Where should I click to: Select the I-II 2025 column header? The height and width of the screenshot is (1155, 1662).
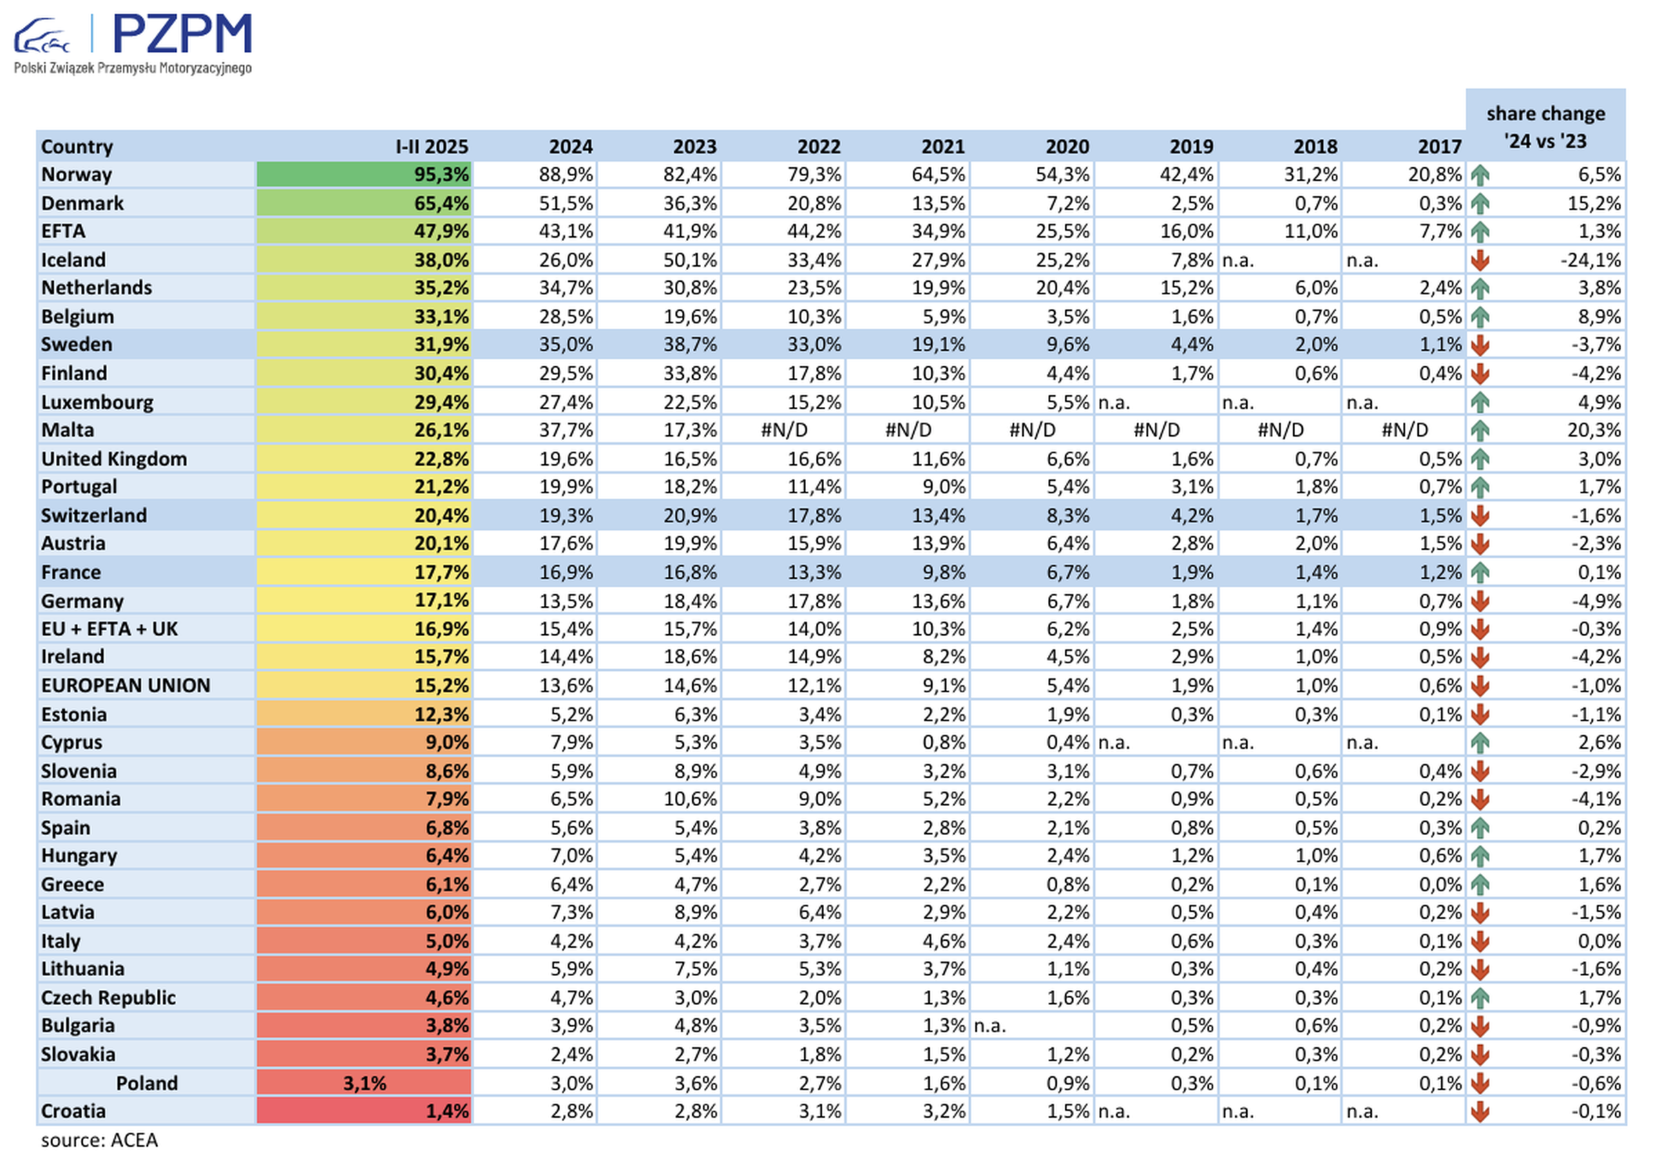431,147
